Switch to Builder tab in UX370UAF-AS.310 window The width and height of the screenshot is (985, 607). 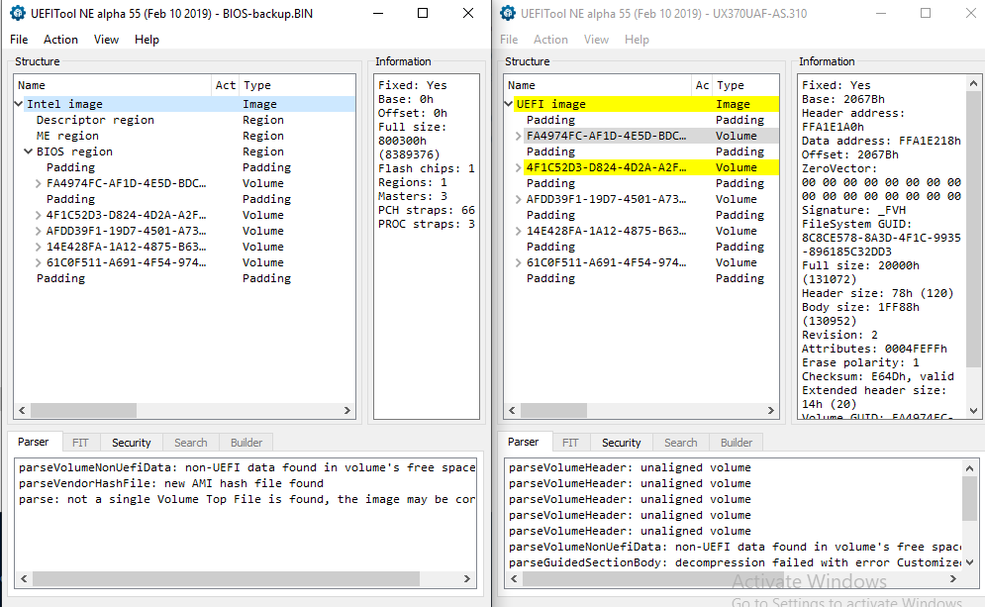[x=737, y=443]
